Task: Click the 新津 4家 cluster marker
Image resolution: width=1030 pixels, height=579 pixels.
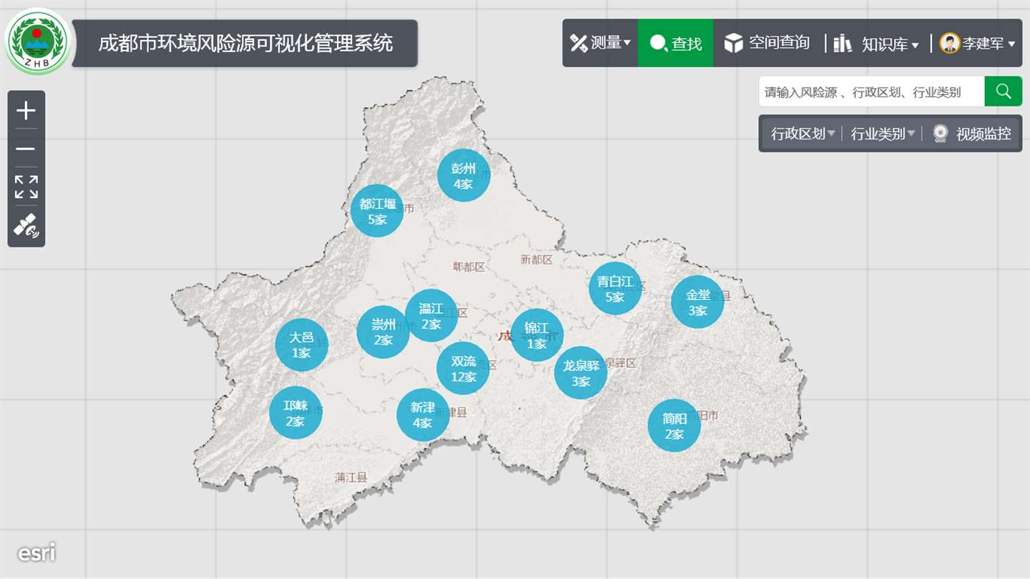Action: coord(423,415)
